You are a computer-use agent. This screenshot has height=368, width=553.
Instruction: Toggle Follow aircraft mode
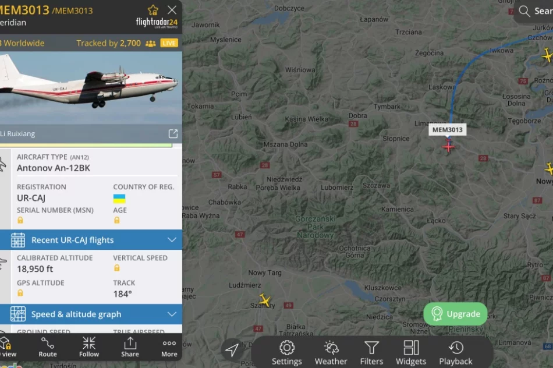[x=89, y=347]
